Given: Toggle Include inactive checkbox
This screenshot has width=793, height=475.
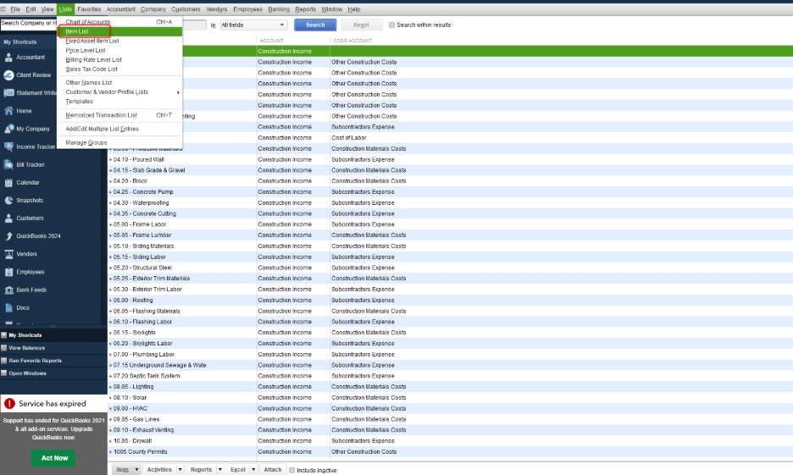Looking at the screenshot, I should pyautogui.click(x=291, y=470).
